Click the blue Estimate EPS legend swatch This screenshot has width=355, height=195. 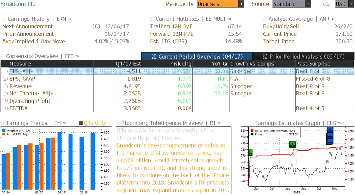pos(3,131)
